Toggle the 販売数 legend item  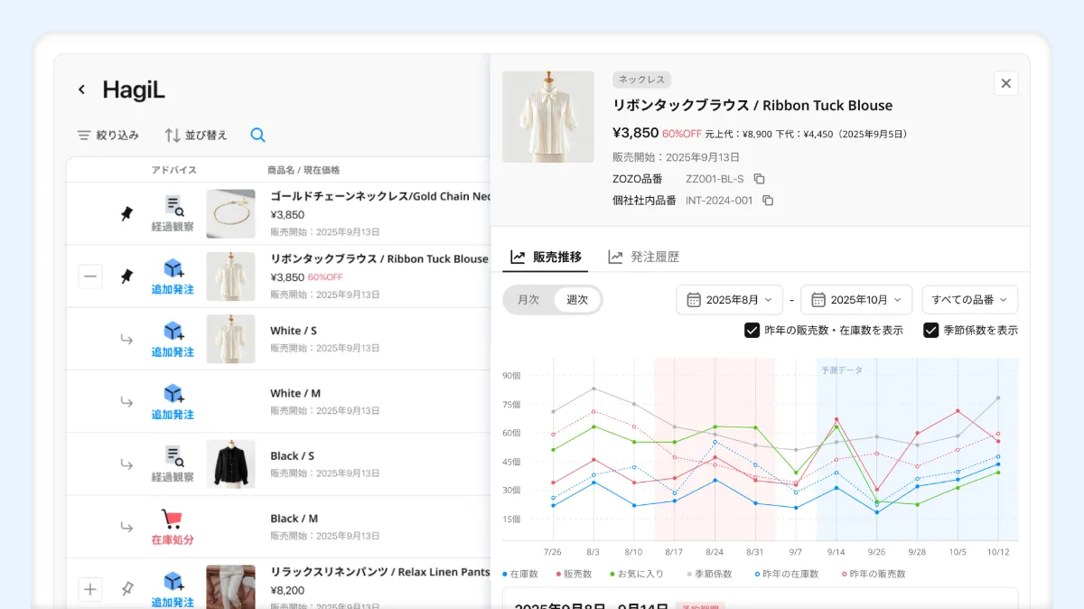(x=574, y=574)
